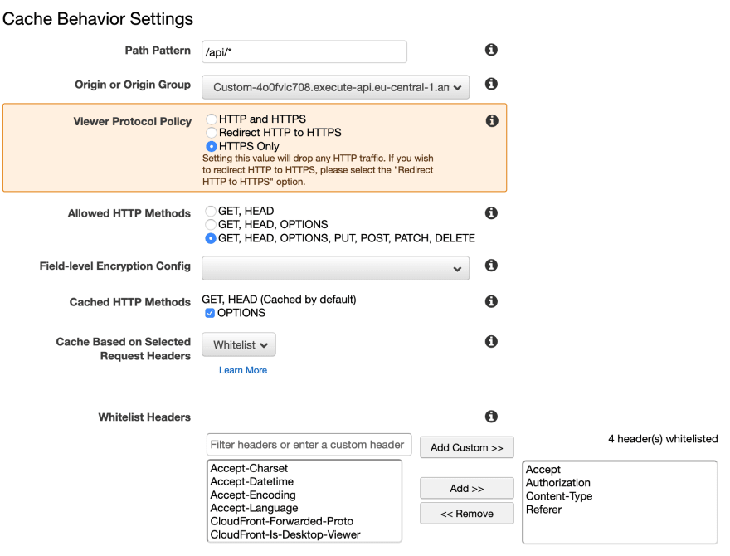Open info tooltip for Path Pattern
This screenshot has height=556, width=730.
[491, 50]
